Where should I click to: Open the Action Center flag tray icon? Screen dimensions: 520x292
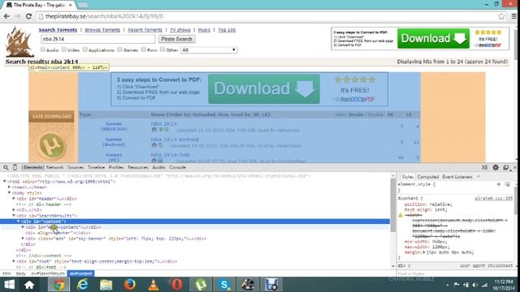click(x=457, y=285)
